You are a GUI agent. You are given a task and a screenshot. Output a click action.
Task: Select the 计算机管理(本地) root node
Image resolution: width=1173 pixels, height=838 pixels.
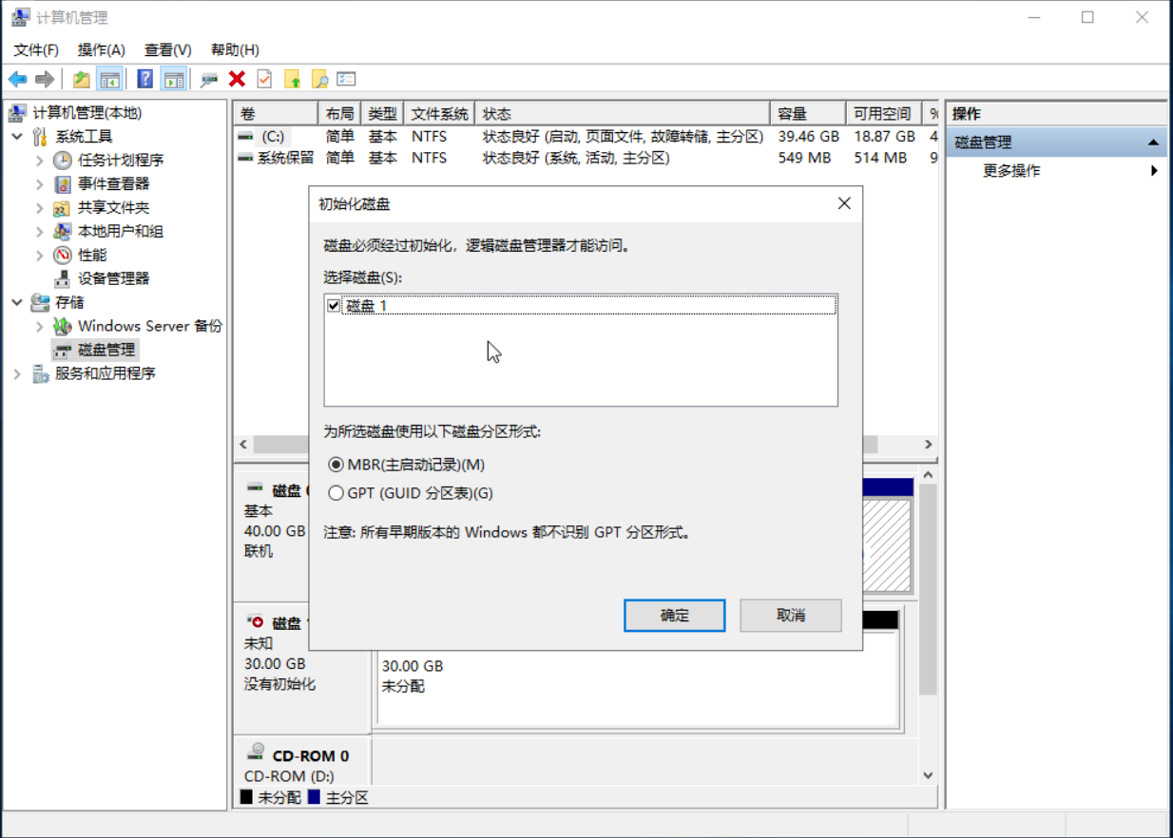pyautogui.click(x=87, y=113)
